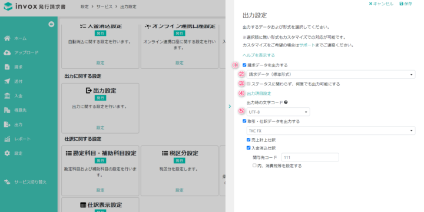Open ホーム in the sidebar menu
Viewport: 424px width, 212px height.
pos(21,39)
